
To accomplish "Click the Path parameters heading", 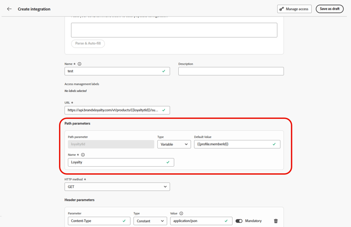I will tap(77, 124).
